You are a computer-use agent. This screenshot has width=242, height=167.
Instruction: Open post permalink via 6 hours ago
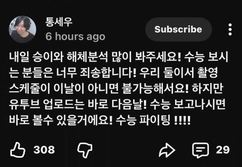pyautogui.click(x=75, y=37)
